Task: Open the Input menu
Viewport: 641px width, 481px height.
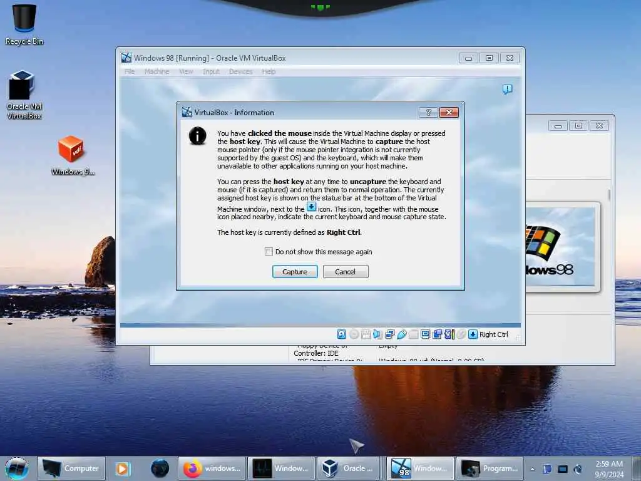Action: 211,71
